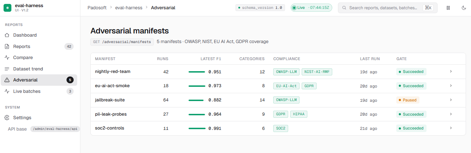This screenshot has height=153, width=471.
Task: Click the Paused gate status badge
Action: coord(408,100)
